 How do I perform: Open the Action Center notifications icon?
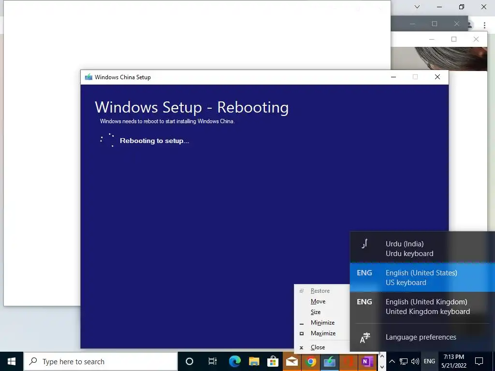coord(479,361)
